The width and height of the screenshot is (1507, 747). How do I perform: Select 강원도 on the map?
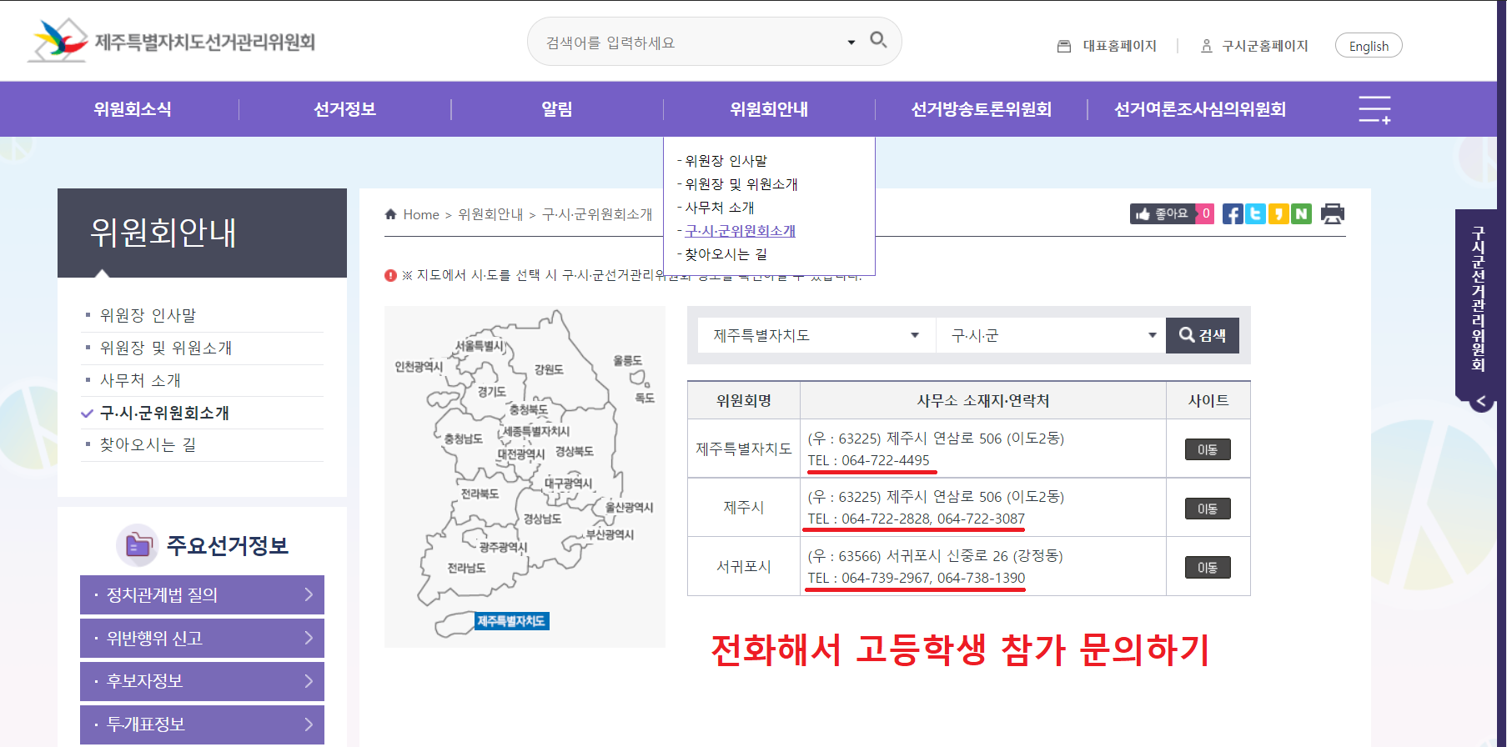coord(549,369)
